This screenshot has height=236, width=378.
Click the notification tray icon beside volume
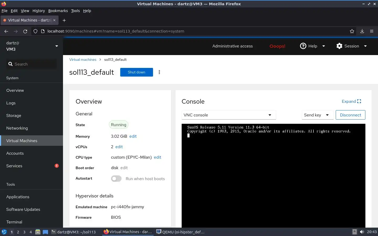click(354, 232)
